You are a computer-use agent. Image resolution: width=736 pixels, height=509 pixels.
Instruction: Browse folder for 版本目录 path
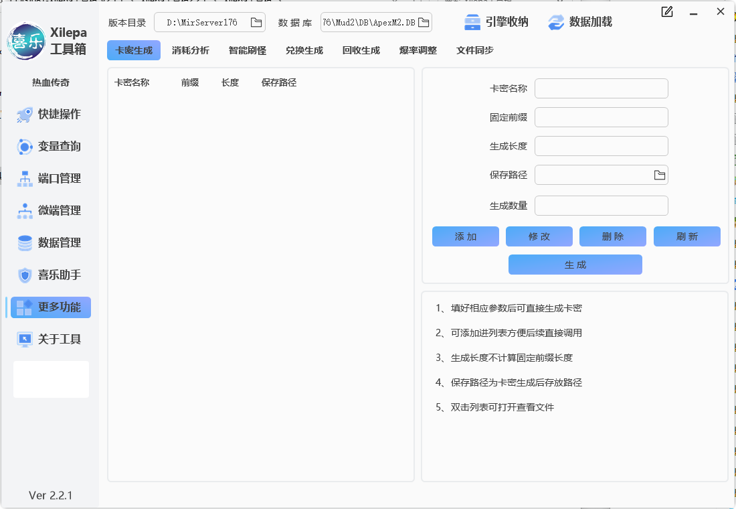(x=256, y=23)
